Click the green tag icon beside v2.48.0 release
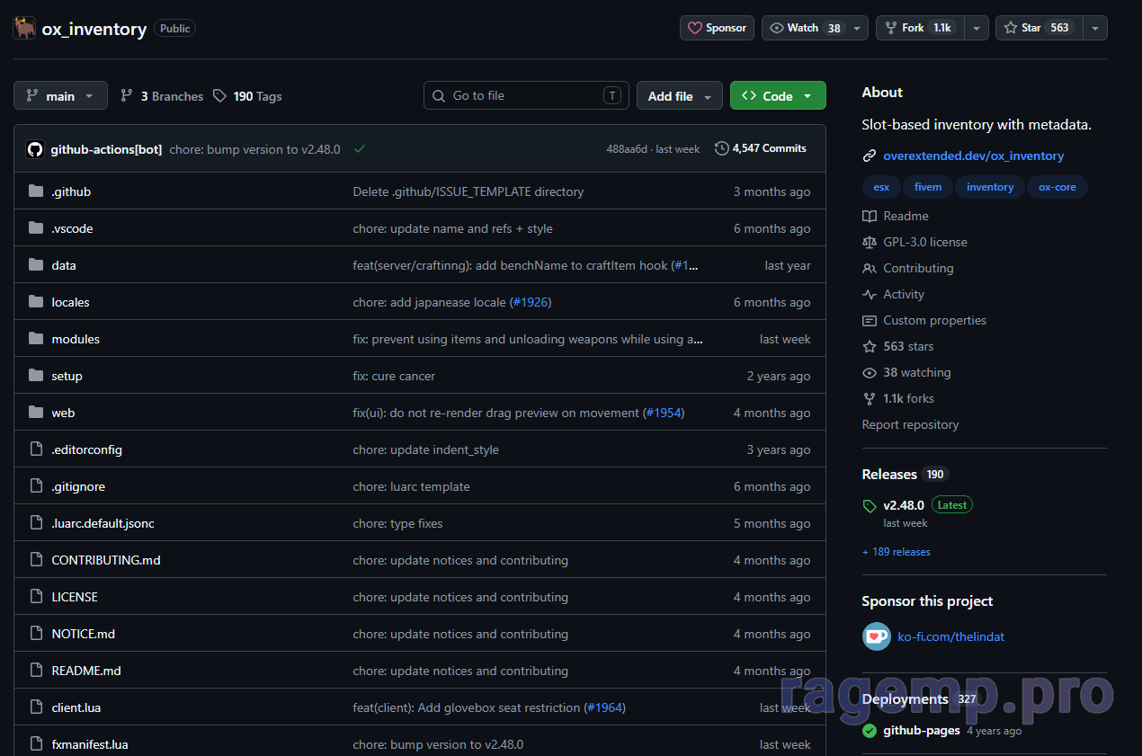The image size is (1142, 756). (x=870, y=506)
